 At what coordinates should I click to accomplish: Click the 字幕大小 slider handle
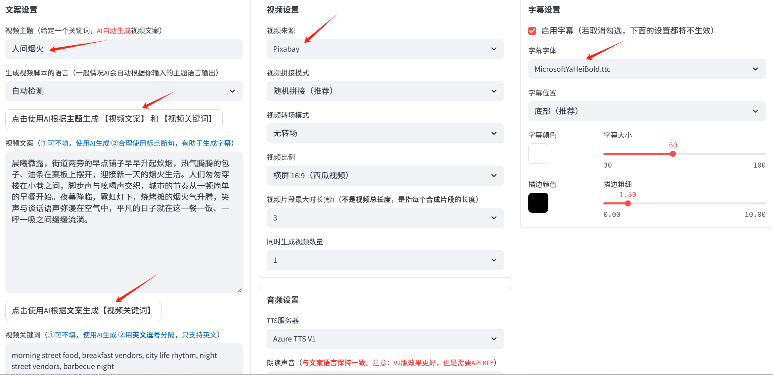(x=673, y=154)
